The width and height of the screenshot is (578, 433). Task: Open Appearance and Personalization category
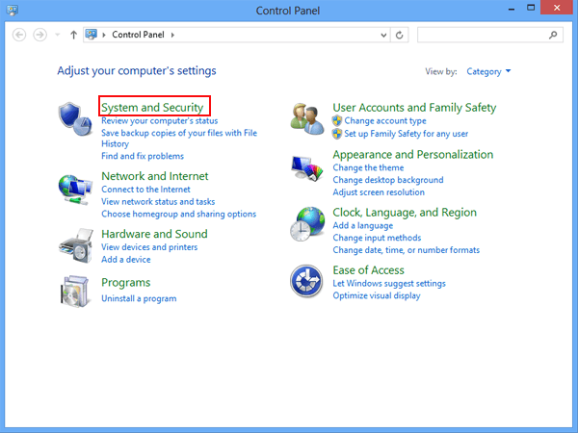pos(413,155)
